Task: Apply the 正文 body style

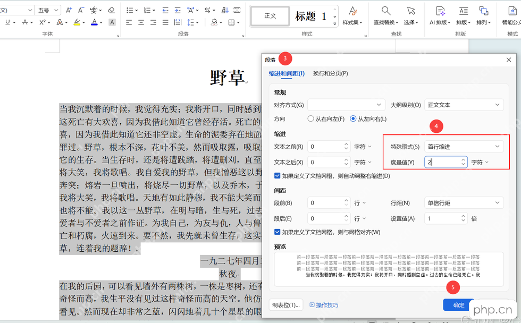Action: click(x=270, y=15)
